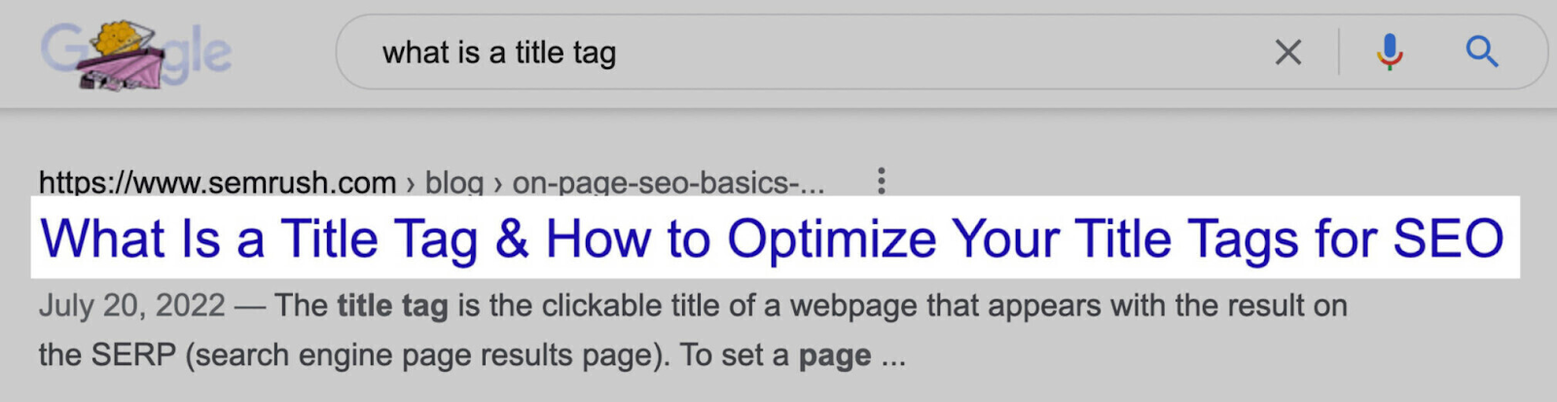Click the "blog" breadcrumb in the URL
The image size is (1557, 402).
click(453, 182)
